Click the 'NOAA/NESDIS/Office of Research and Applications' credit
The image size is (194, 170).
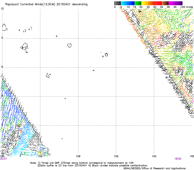pos(154,168)
